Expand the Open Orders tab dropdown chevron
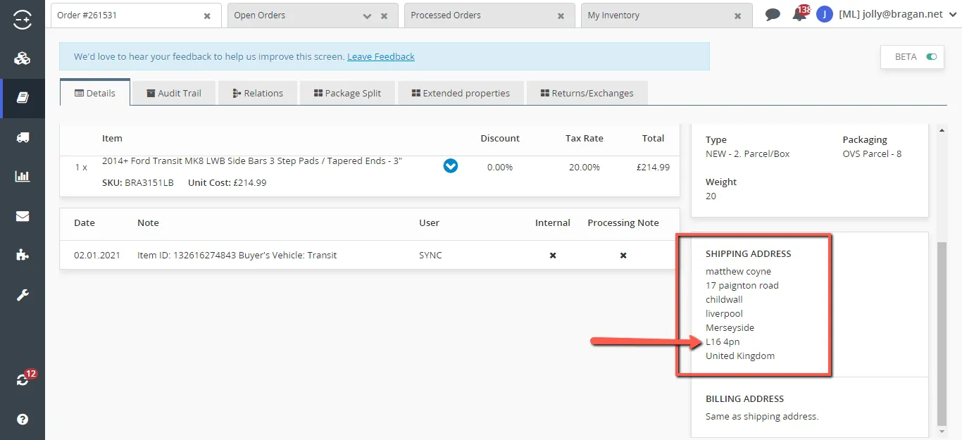Image resolution: width=962 pixels, height=440 pixels. [x=367, y=15]
